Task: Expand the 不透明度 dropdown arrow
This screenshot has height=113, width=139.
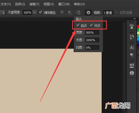Action: (x=34, y=12)
